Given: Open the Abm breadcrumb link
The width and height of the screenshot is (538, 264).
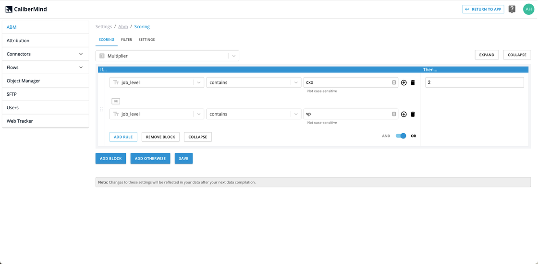Looking at the screenshot, I should [x=123, y=27].
